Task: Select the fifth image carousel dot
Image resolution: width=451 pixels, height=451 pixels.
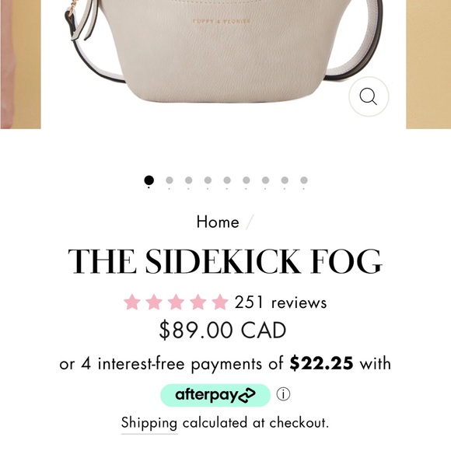Action: tap(227, 180)
